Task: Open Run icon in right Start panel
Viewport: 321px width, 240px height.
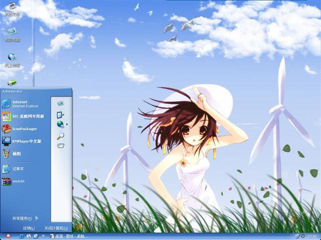Action: 61,145
